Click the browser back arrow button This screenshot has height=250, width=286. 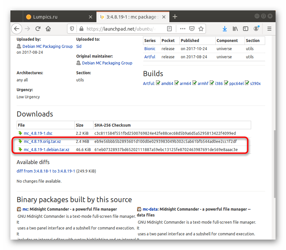17,29
